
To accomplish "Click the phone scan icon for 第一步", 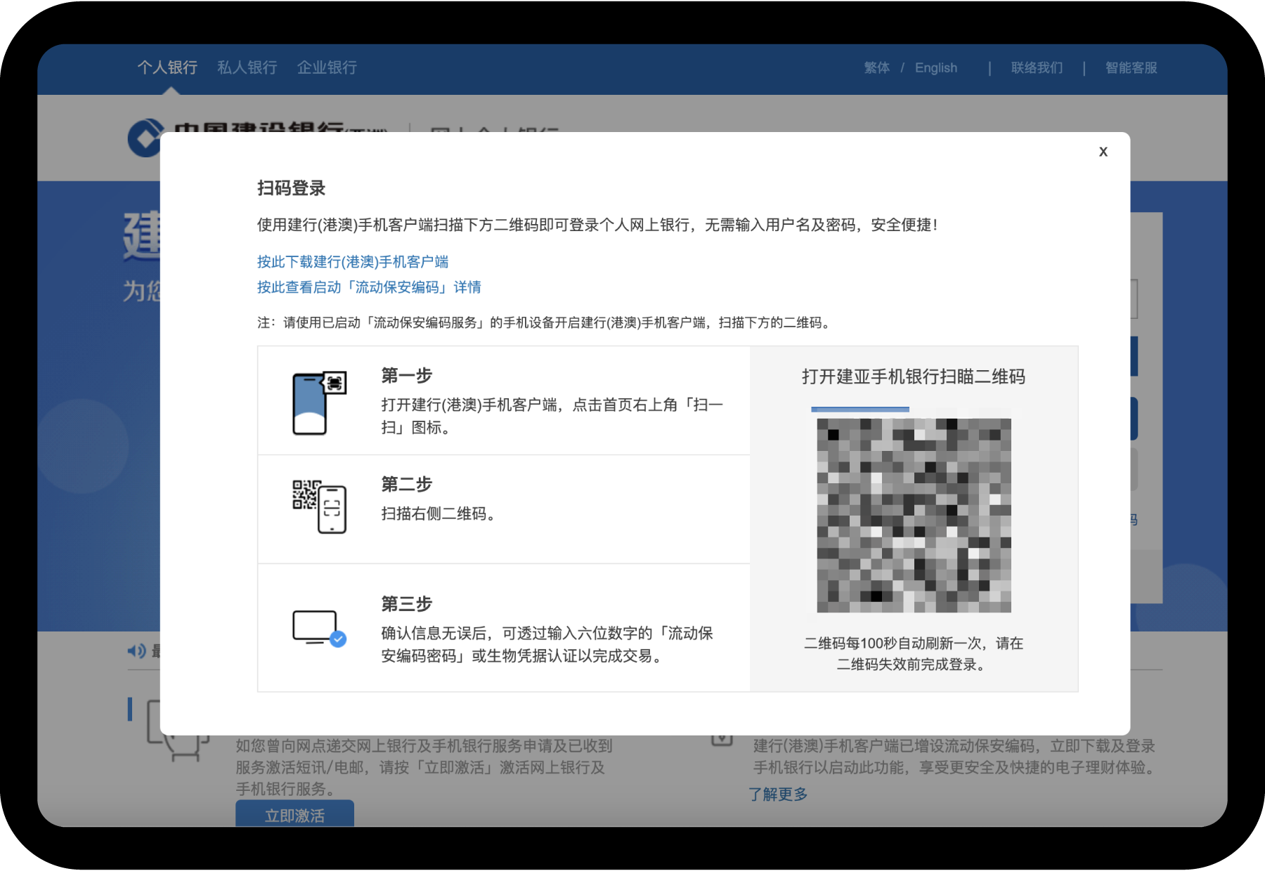I will click(x=320, y=402).
